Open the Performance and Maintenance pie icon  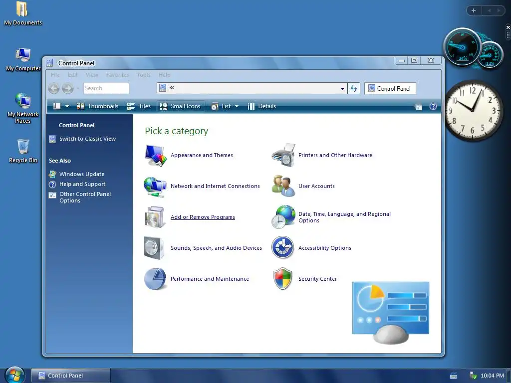click(155, 279)
